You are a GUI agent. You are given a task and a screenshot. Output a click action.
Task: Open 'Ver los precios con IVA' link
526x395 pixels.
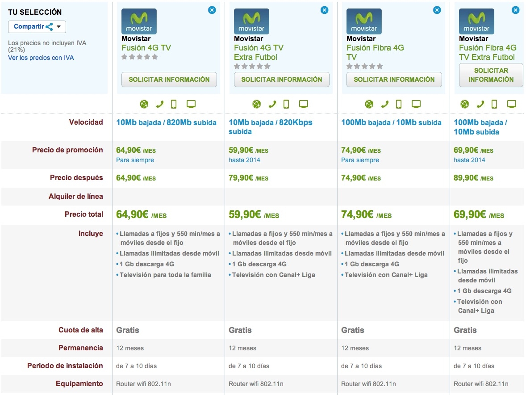click(41, 58)
